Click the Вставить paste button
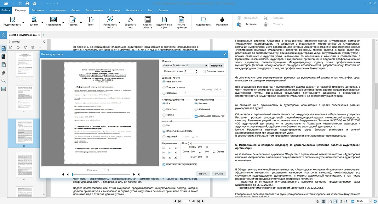Image resolution: width=378 pixels, height=204 pixels. coord(247,24)
